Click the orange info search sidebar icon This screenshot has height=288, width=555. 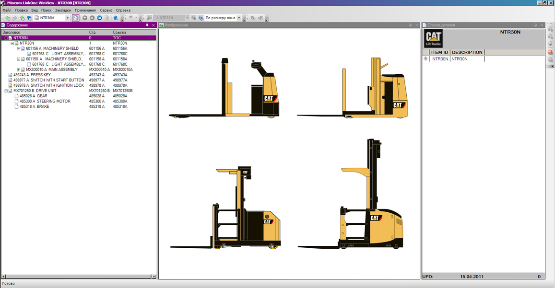[550, 52]
